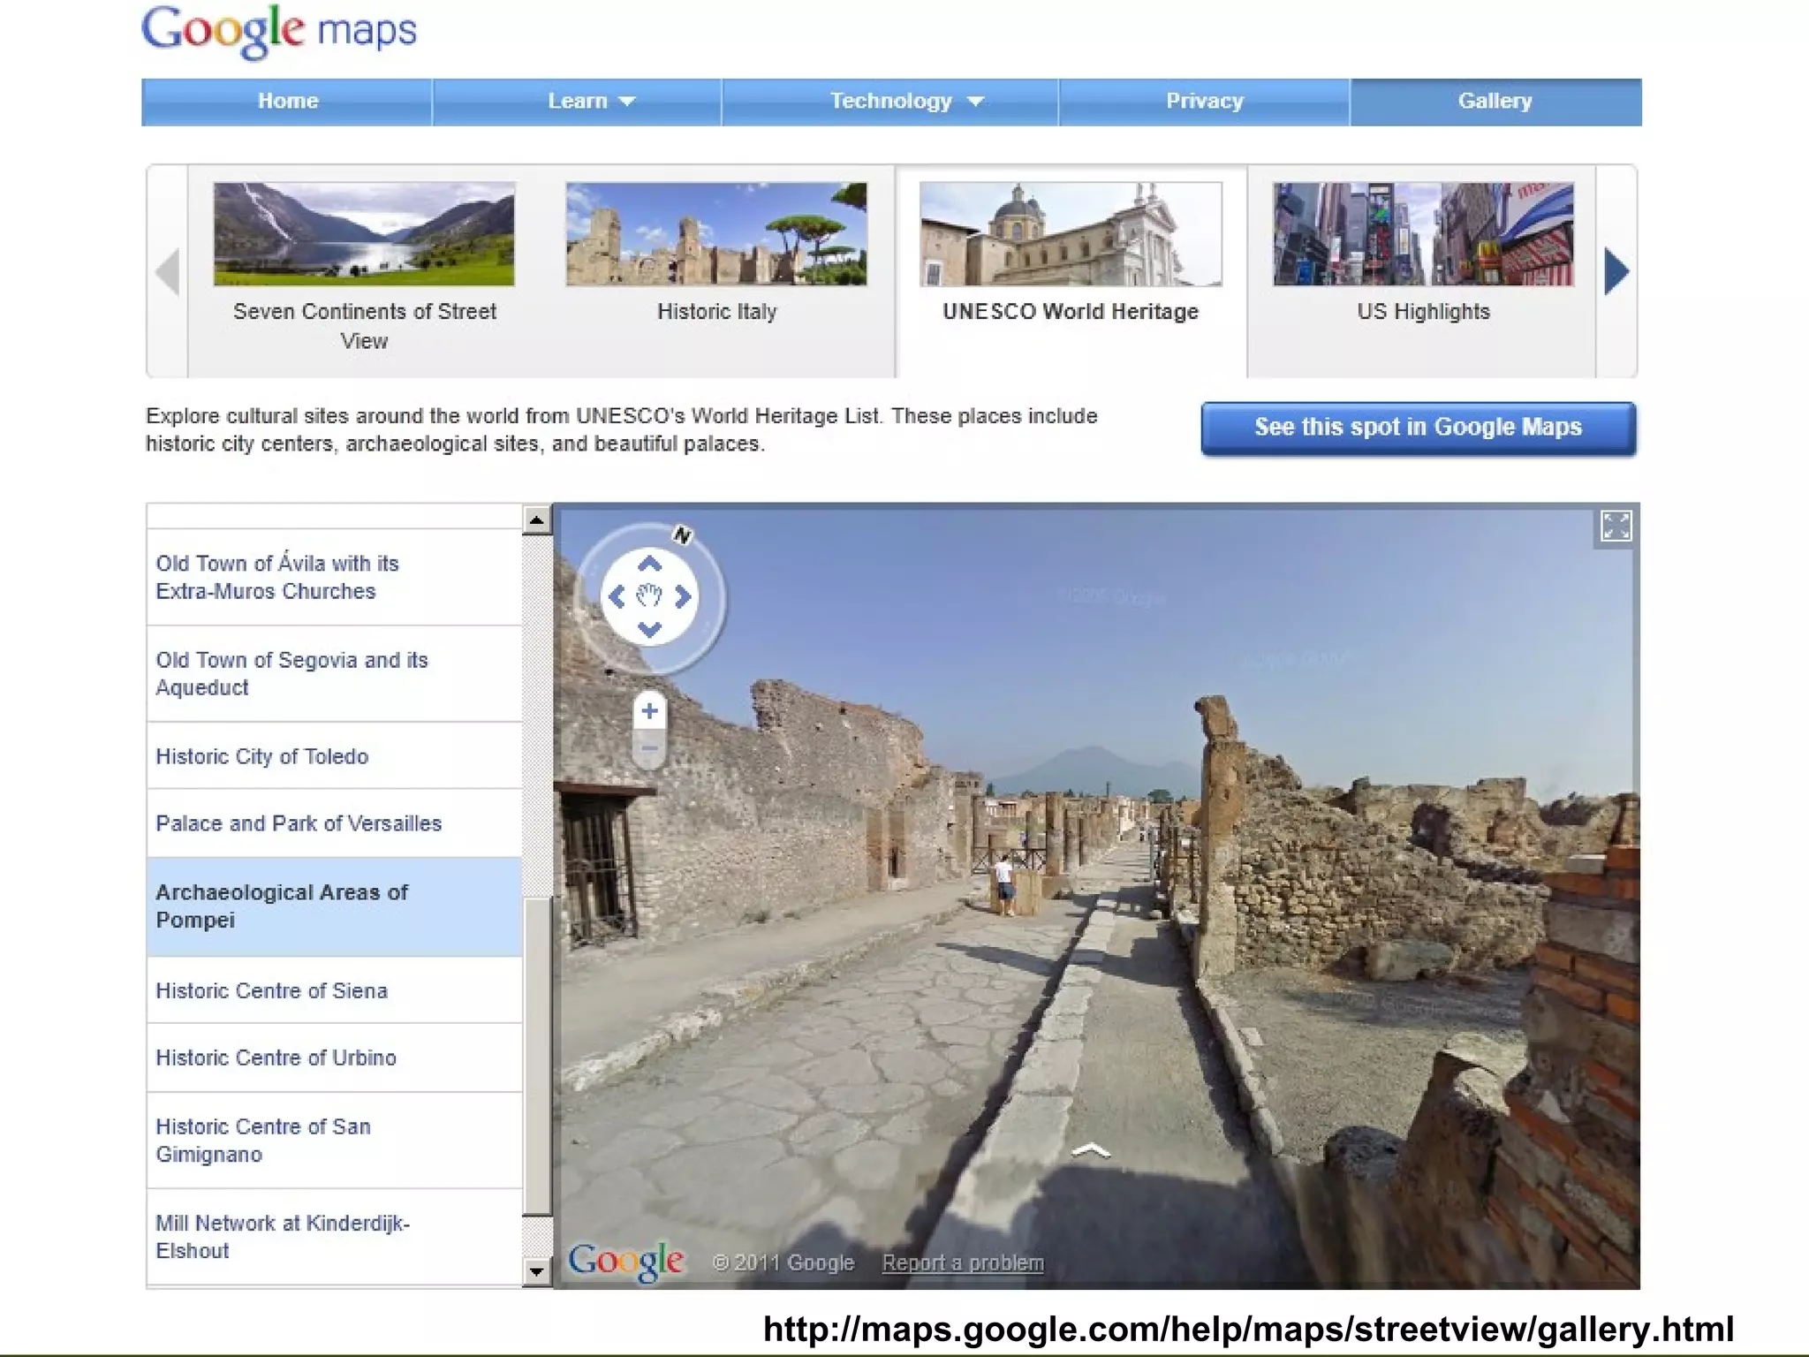Rotate Street View left with arrow
The width and height of the screenshot is (1809, 1357).
(x=617, y=597)
